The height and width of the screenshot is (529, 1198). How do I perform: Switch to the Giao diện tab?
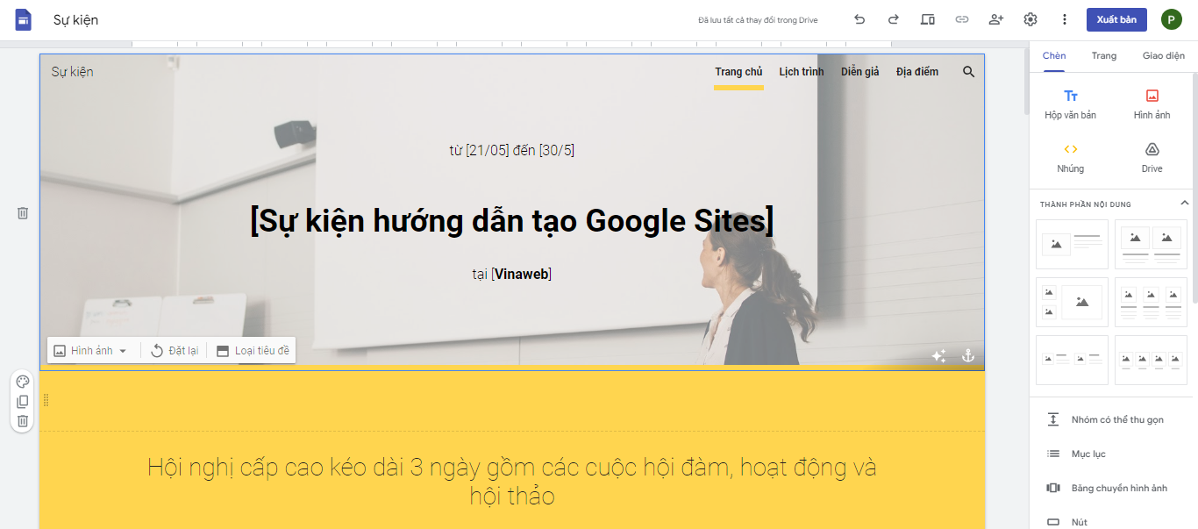tap(1163, 56)
